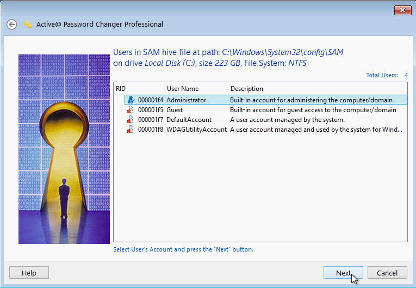Click the SAM hive file path heading
This screenshot has height=288, width=416.
pos(228,58)
